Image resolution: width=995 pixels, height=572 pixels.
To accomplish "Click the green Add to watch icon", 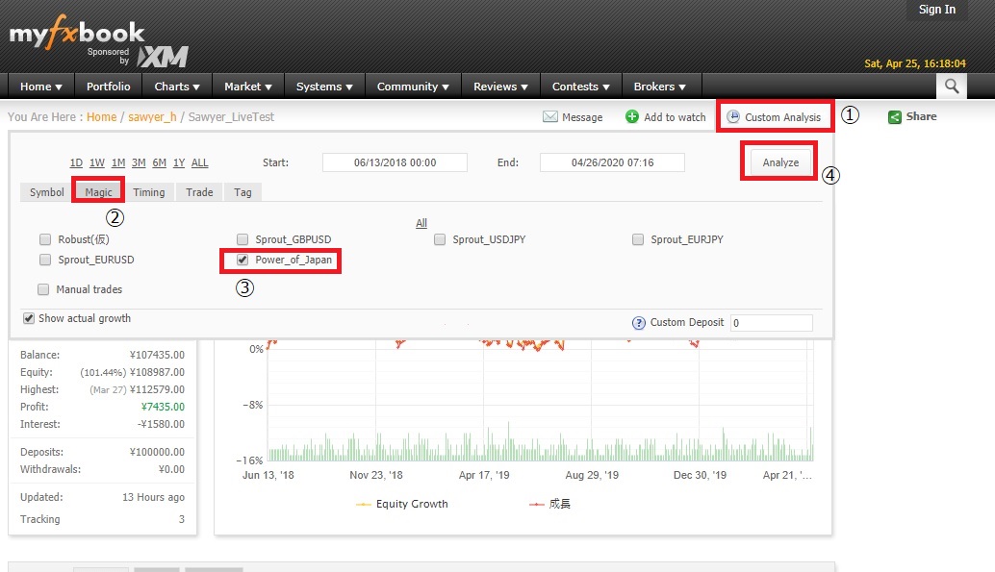I will pyautogui.click(x=632, y=117).
